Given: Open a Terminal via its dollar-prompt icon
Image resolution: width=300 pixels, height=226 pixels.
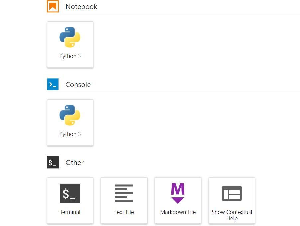Looking at the screenshot, I should [x=70, y=193].
